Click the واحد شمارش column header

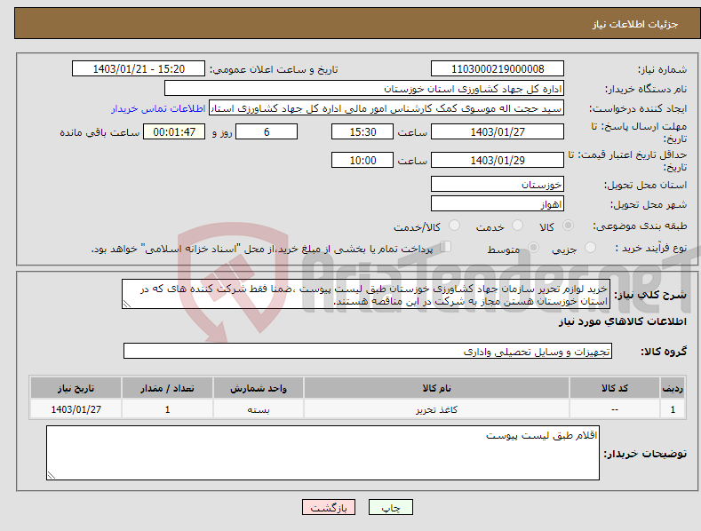pos(259,388)
